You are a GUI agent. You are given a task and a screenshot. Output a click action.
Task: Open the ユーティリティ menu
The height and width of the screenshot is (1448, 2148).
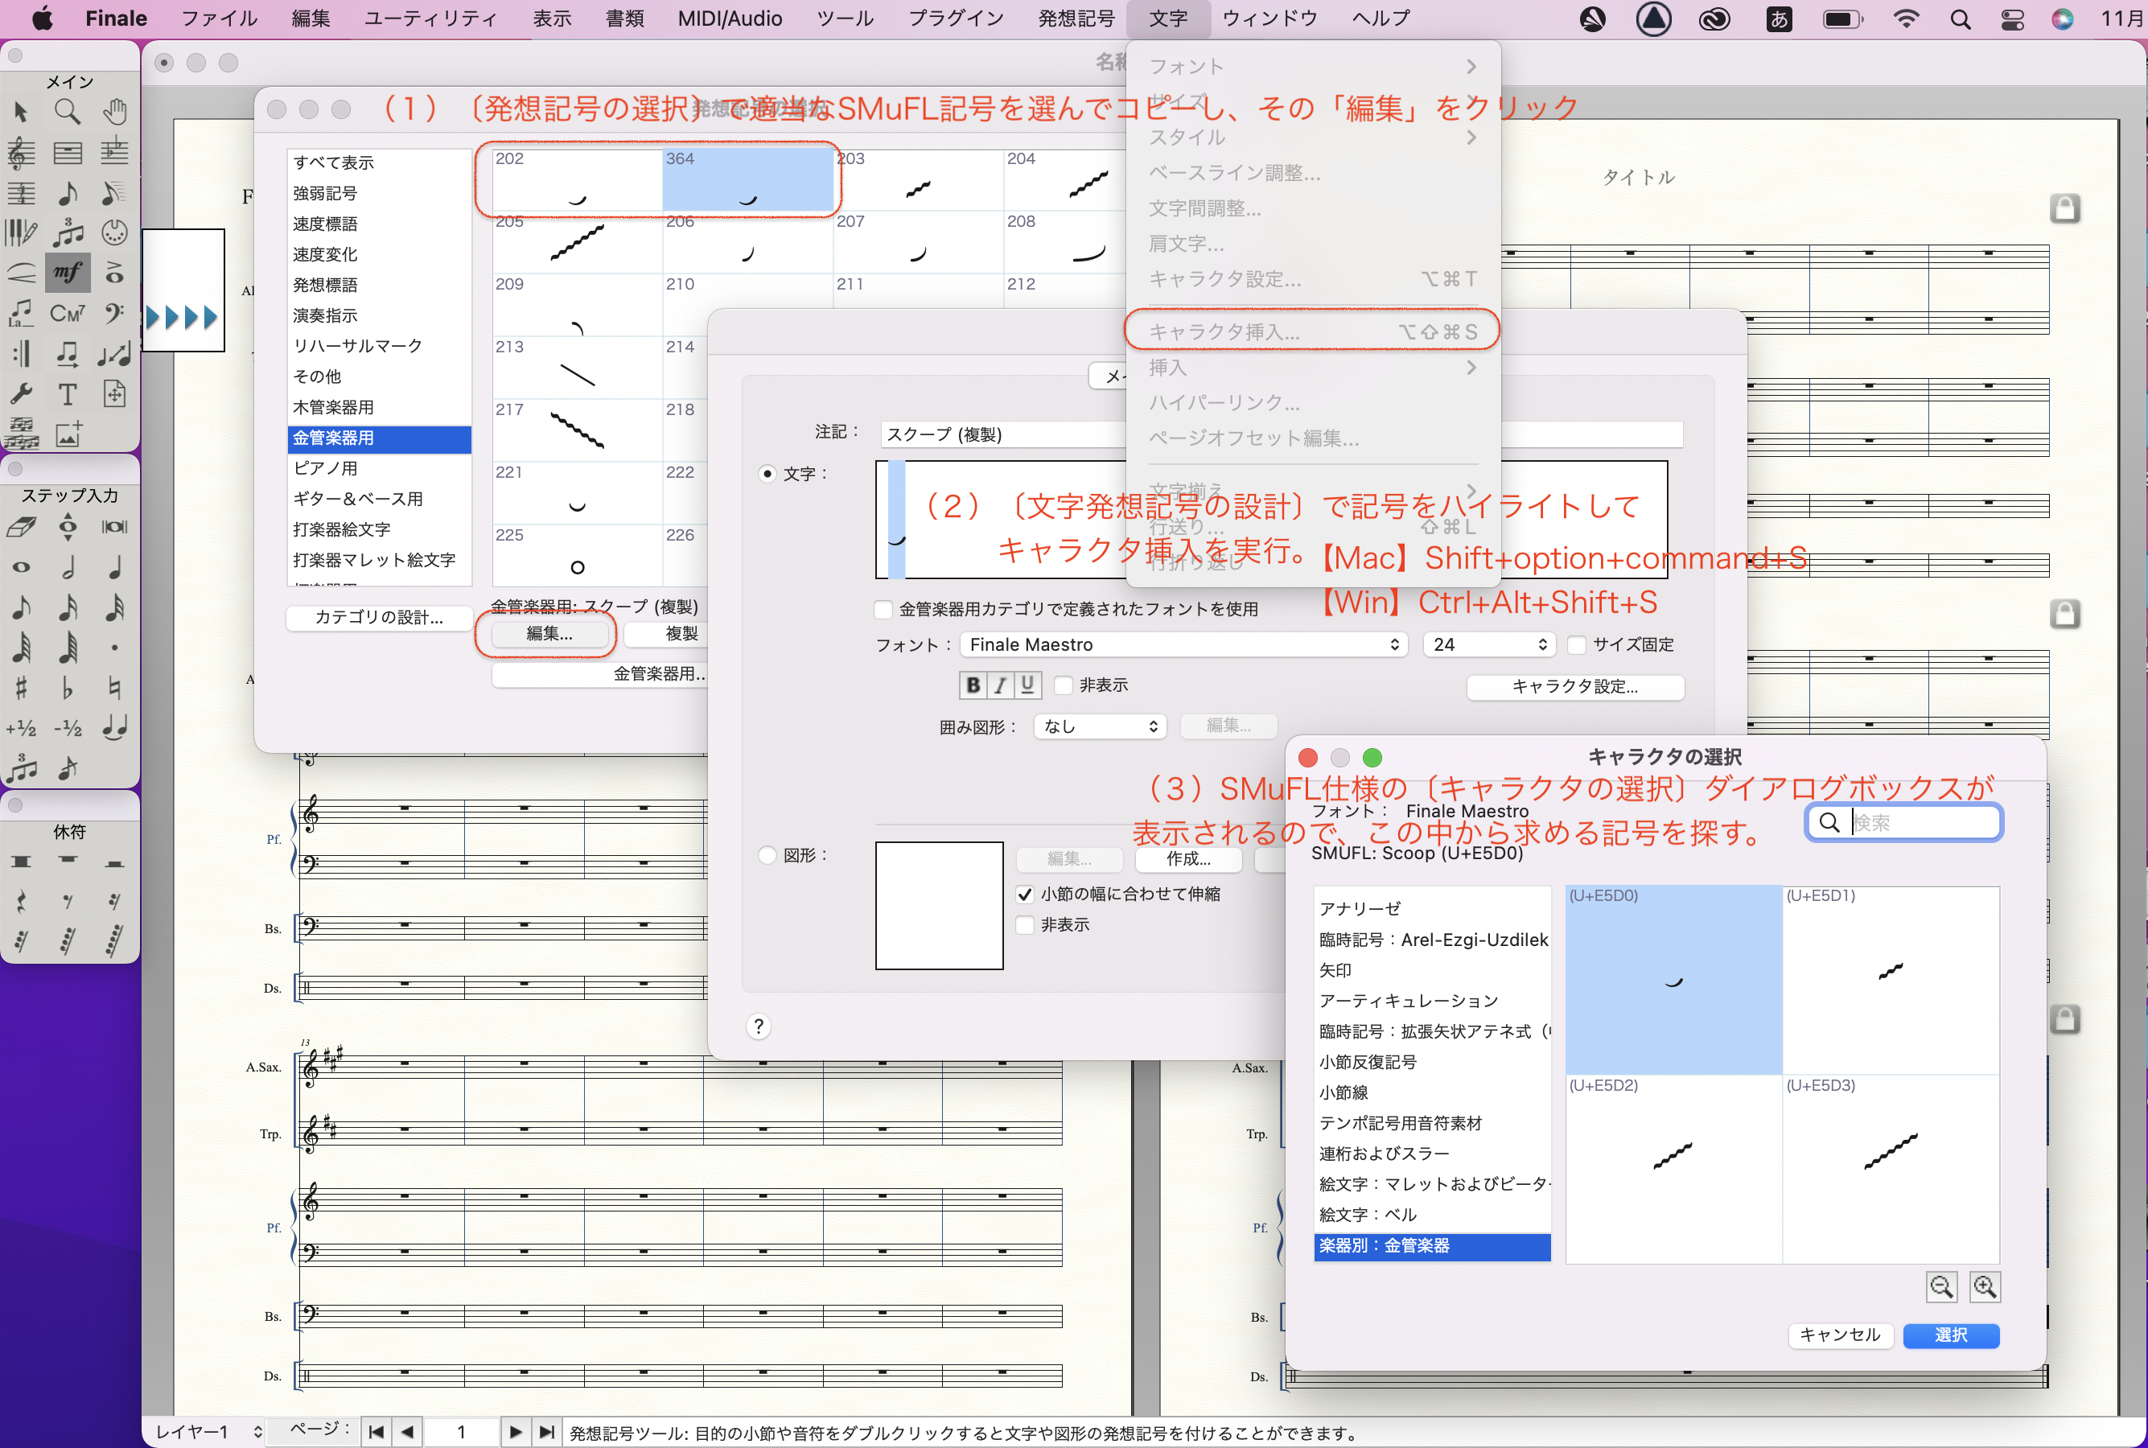[430, 19]
